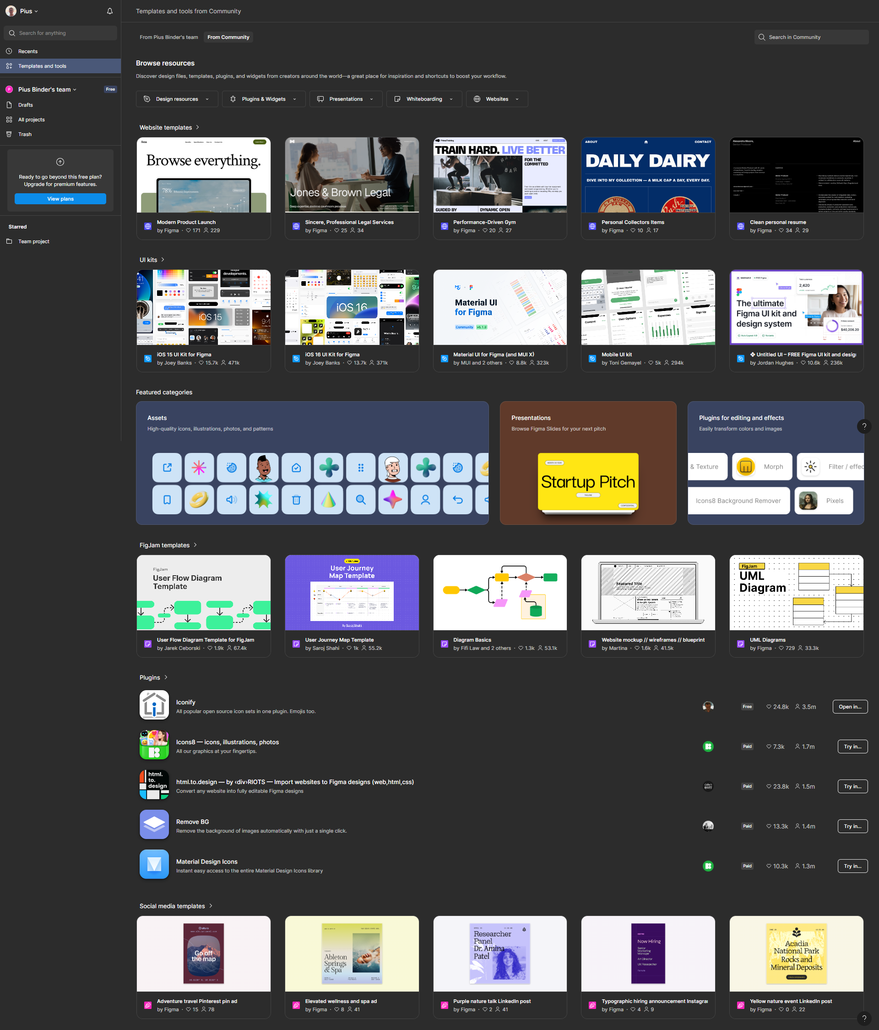Click the external link asset icon
Screen dimensions: 879x1030
[168, 468]
